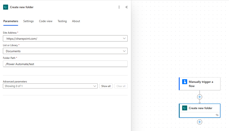Open the Advanced parameters dropdown
Viewport: 229px width, 131px height.
coord(95,86)
